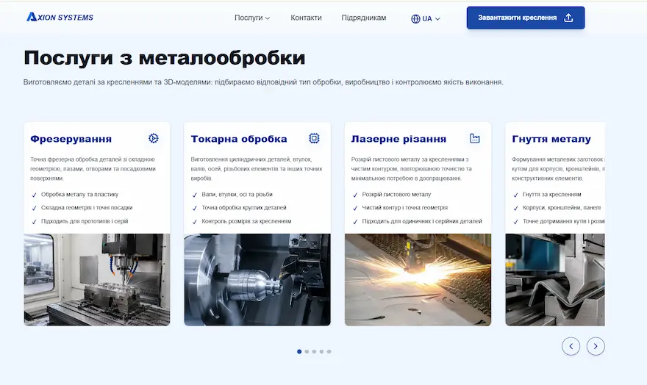This screenshot has height=385, width=647.
Task: Select the fourth carousel pagination dot
Action: click(321, 352)
